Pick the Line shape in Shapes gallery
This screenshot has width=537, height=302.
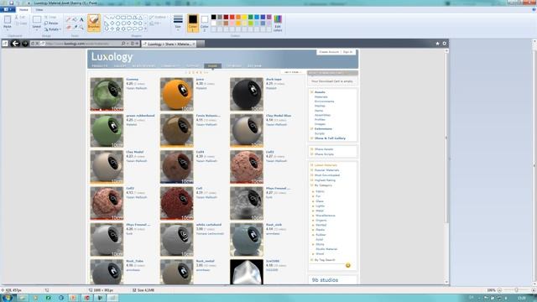click(107, 18)
